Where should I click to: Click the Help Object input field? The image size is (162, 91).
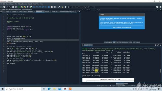pos(128,10)
